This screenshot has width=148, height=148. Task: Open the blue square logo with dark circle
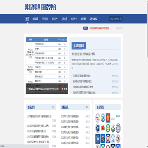[x=103, y=139]
